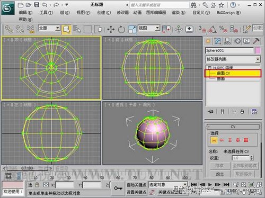Choose the Rectangular Selection Region tool
The image size is (265, 198).
tap(87, 29)
